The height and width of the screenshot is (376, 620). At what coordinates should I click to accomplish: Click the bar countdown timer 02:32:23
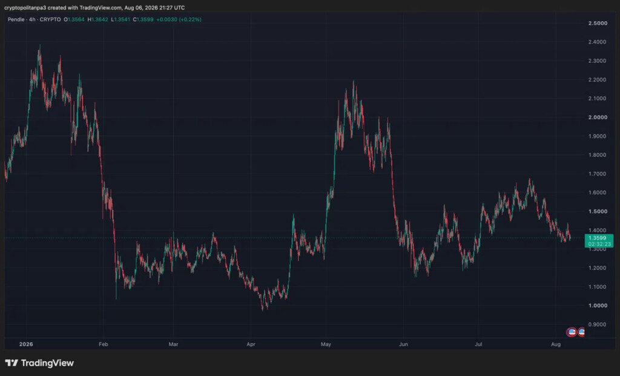pos(599,245)
